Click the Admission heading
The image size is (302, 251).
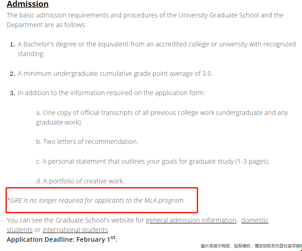pos(28,4)
